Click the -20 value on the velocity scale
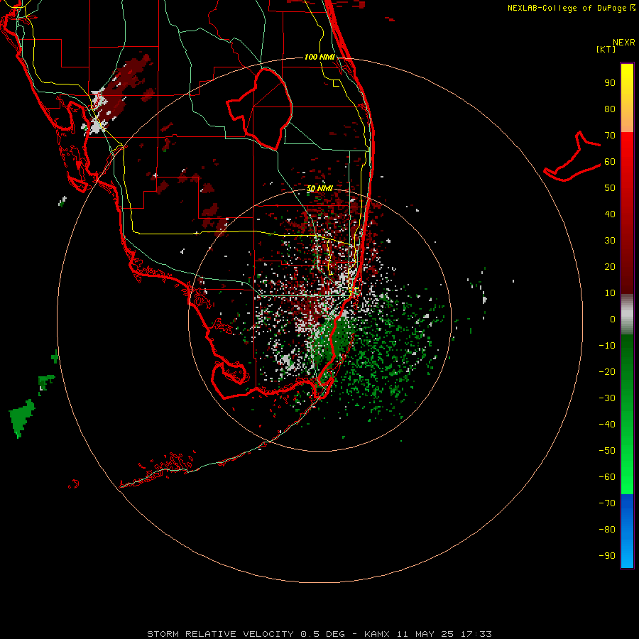 click(x=607, y=371)
